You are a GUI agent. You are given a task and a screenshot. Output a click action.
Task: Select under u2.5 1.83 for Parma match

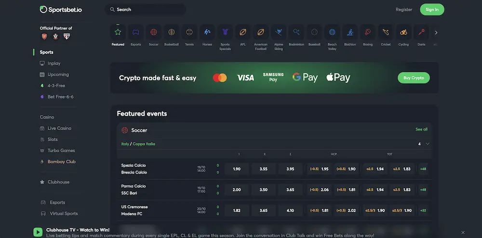[x=402, y=190]
